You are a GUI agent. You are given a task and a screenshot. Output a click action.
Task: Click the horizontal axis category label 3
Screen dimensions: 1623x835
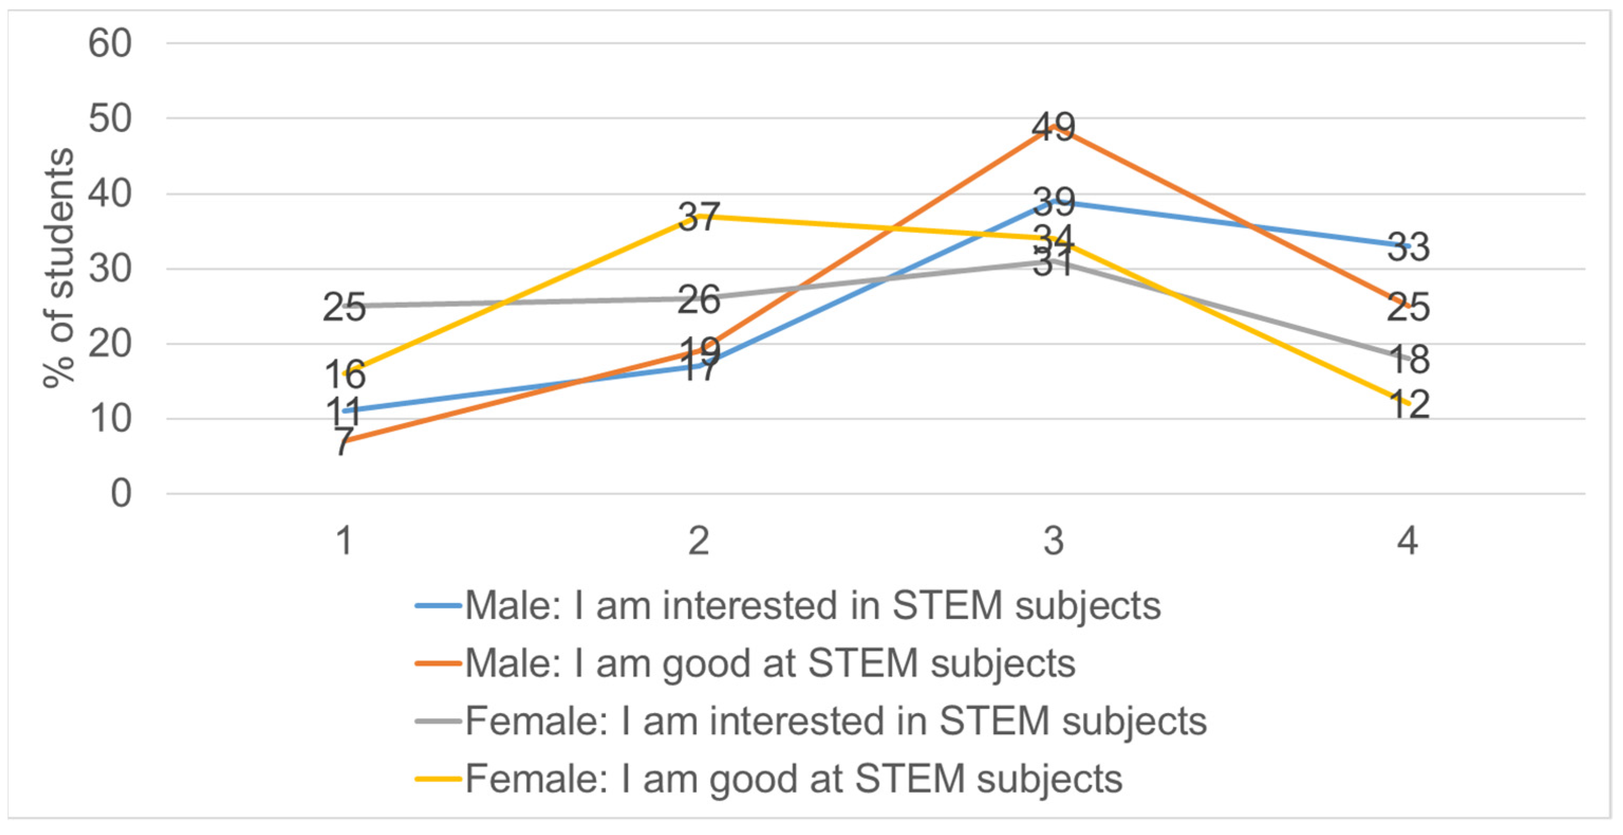pos(1053,541)
